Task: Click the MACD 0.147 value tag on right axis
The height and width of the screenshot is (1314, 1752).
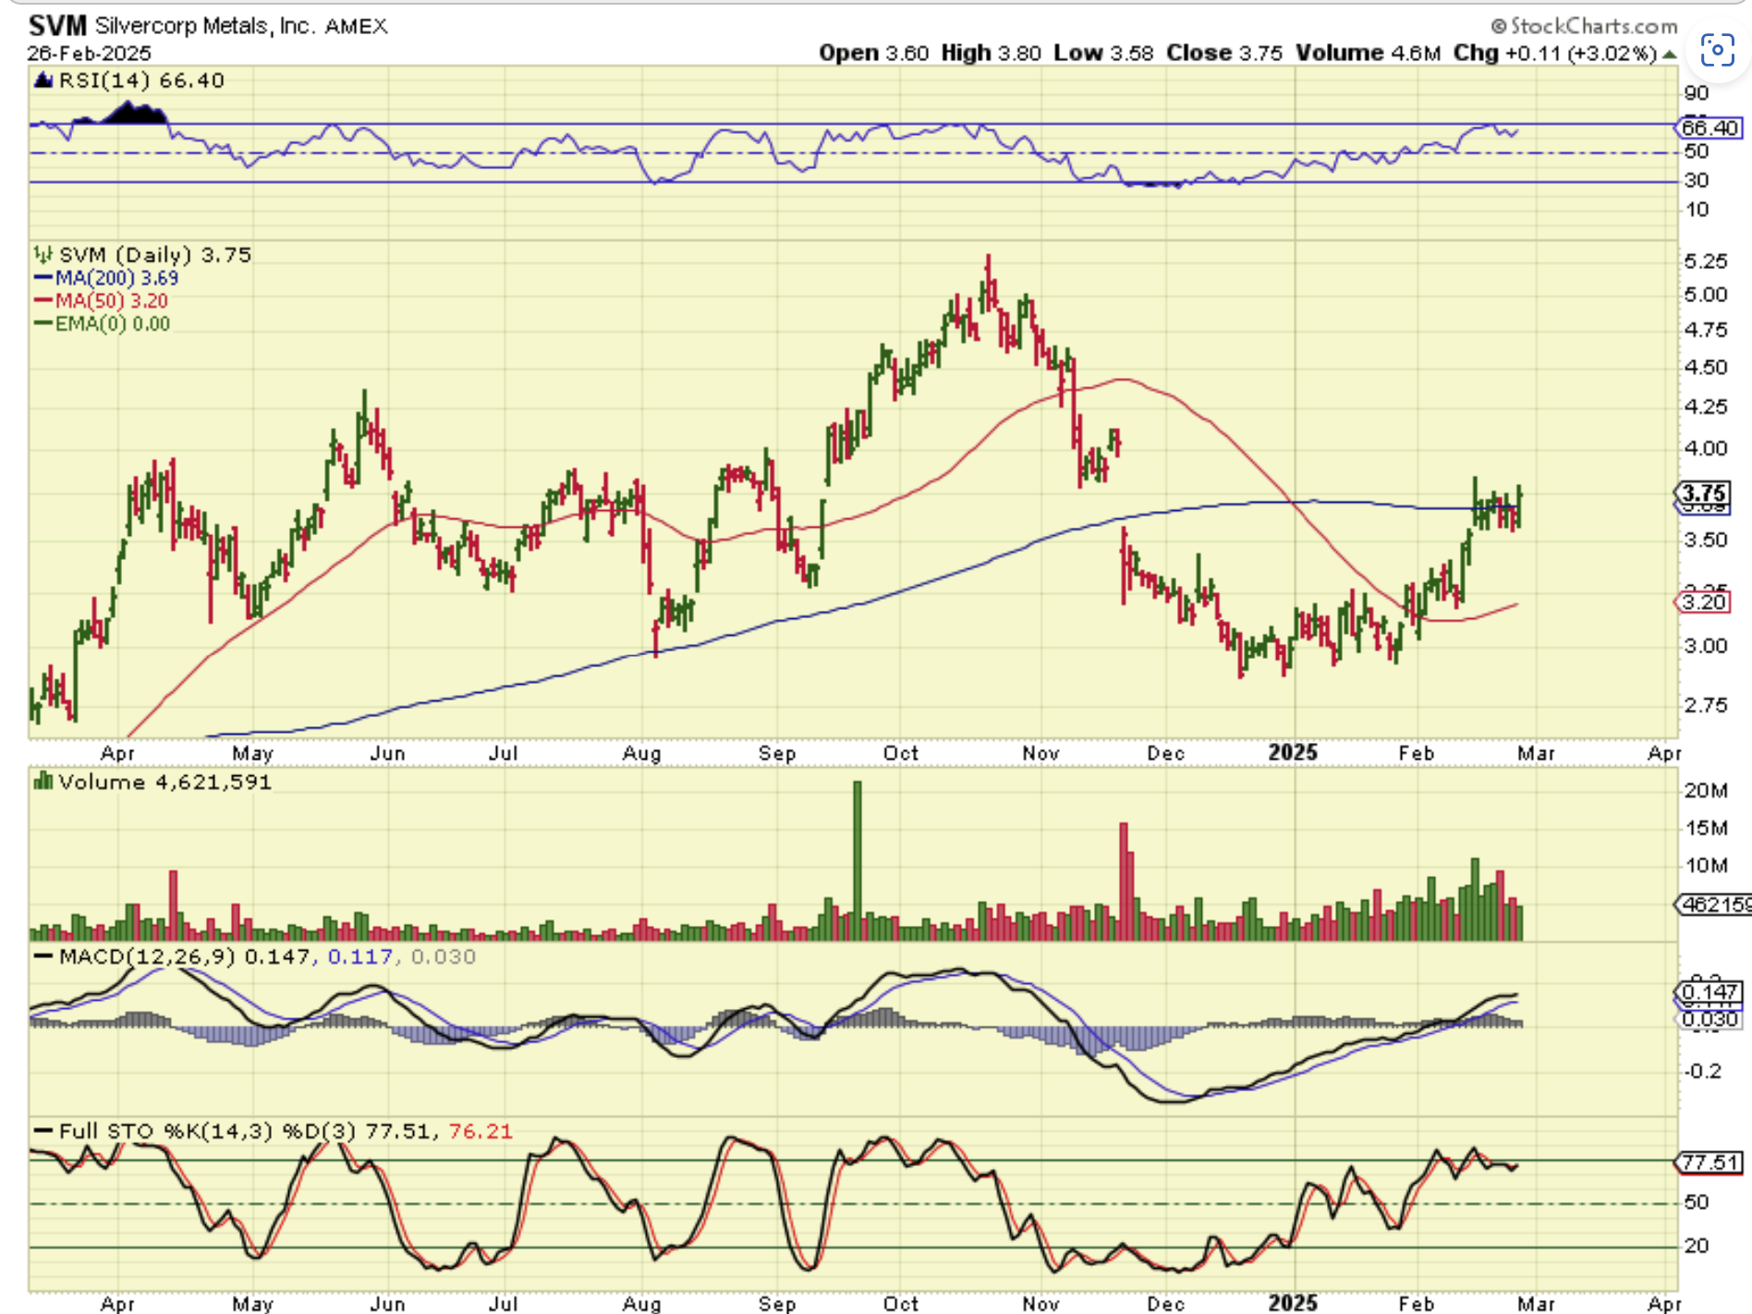Action: tap(1709, 992)
